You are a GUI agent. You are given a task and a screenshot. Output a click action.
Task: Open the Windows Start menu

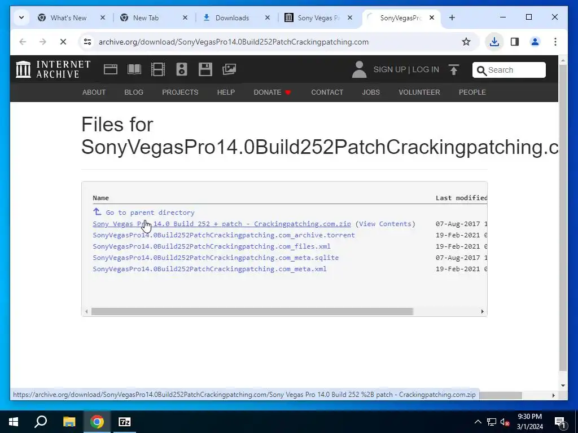pyautogui.click(x=14, y=422)
